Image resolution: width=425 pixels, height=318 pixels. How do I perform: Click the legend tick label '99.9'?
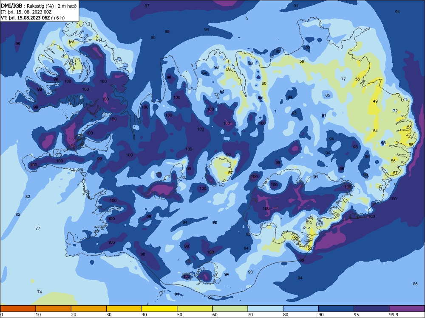pyautogui.click(x=394, y=315)
